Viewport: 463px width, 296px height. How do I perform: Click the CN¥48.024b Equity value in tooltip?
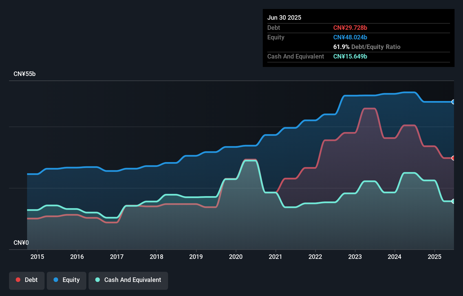tap(350, 37)
